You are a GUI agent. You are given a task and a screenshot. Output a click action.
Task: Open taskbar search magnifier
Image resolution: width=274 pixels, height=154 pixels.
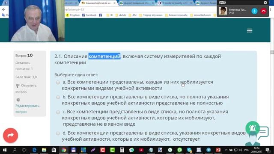15,150
